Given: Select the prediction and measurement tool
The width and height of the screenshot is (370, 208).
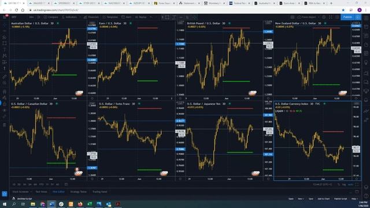Looking at the screenshot, I should click(5, 62).
